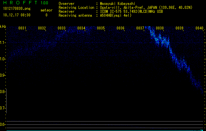Click the 0840 time axis marker
Viewport: 206px width, 131px height.
pyautogui.click(x=199, y=28)
